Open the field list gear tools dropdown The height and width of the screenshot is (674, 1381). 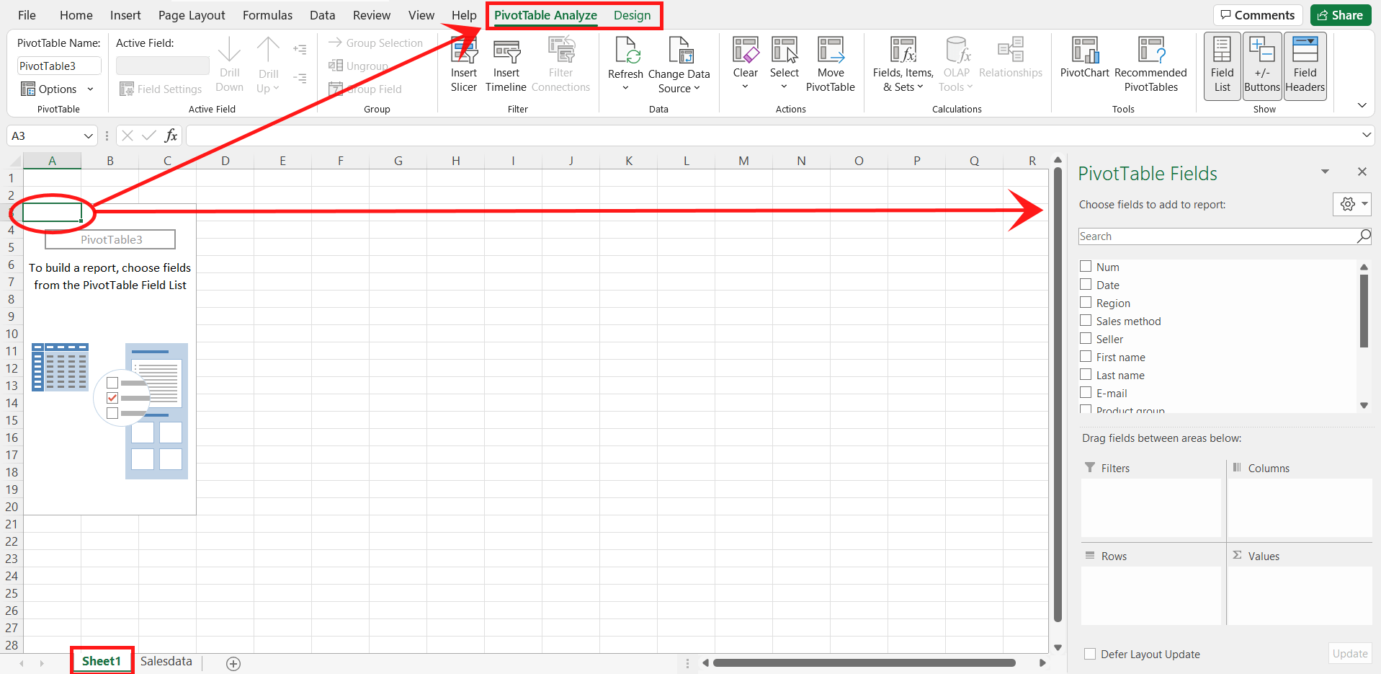(x=1351, y=204)
